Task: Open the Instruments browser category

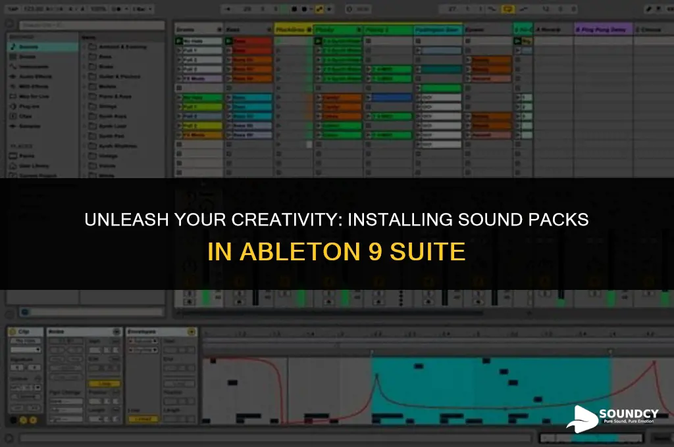Action: [33, 66]
